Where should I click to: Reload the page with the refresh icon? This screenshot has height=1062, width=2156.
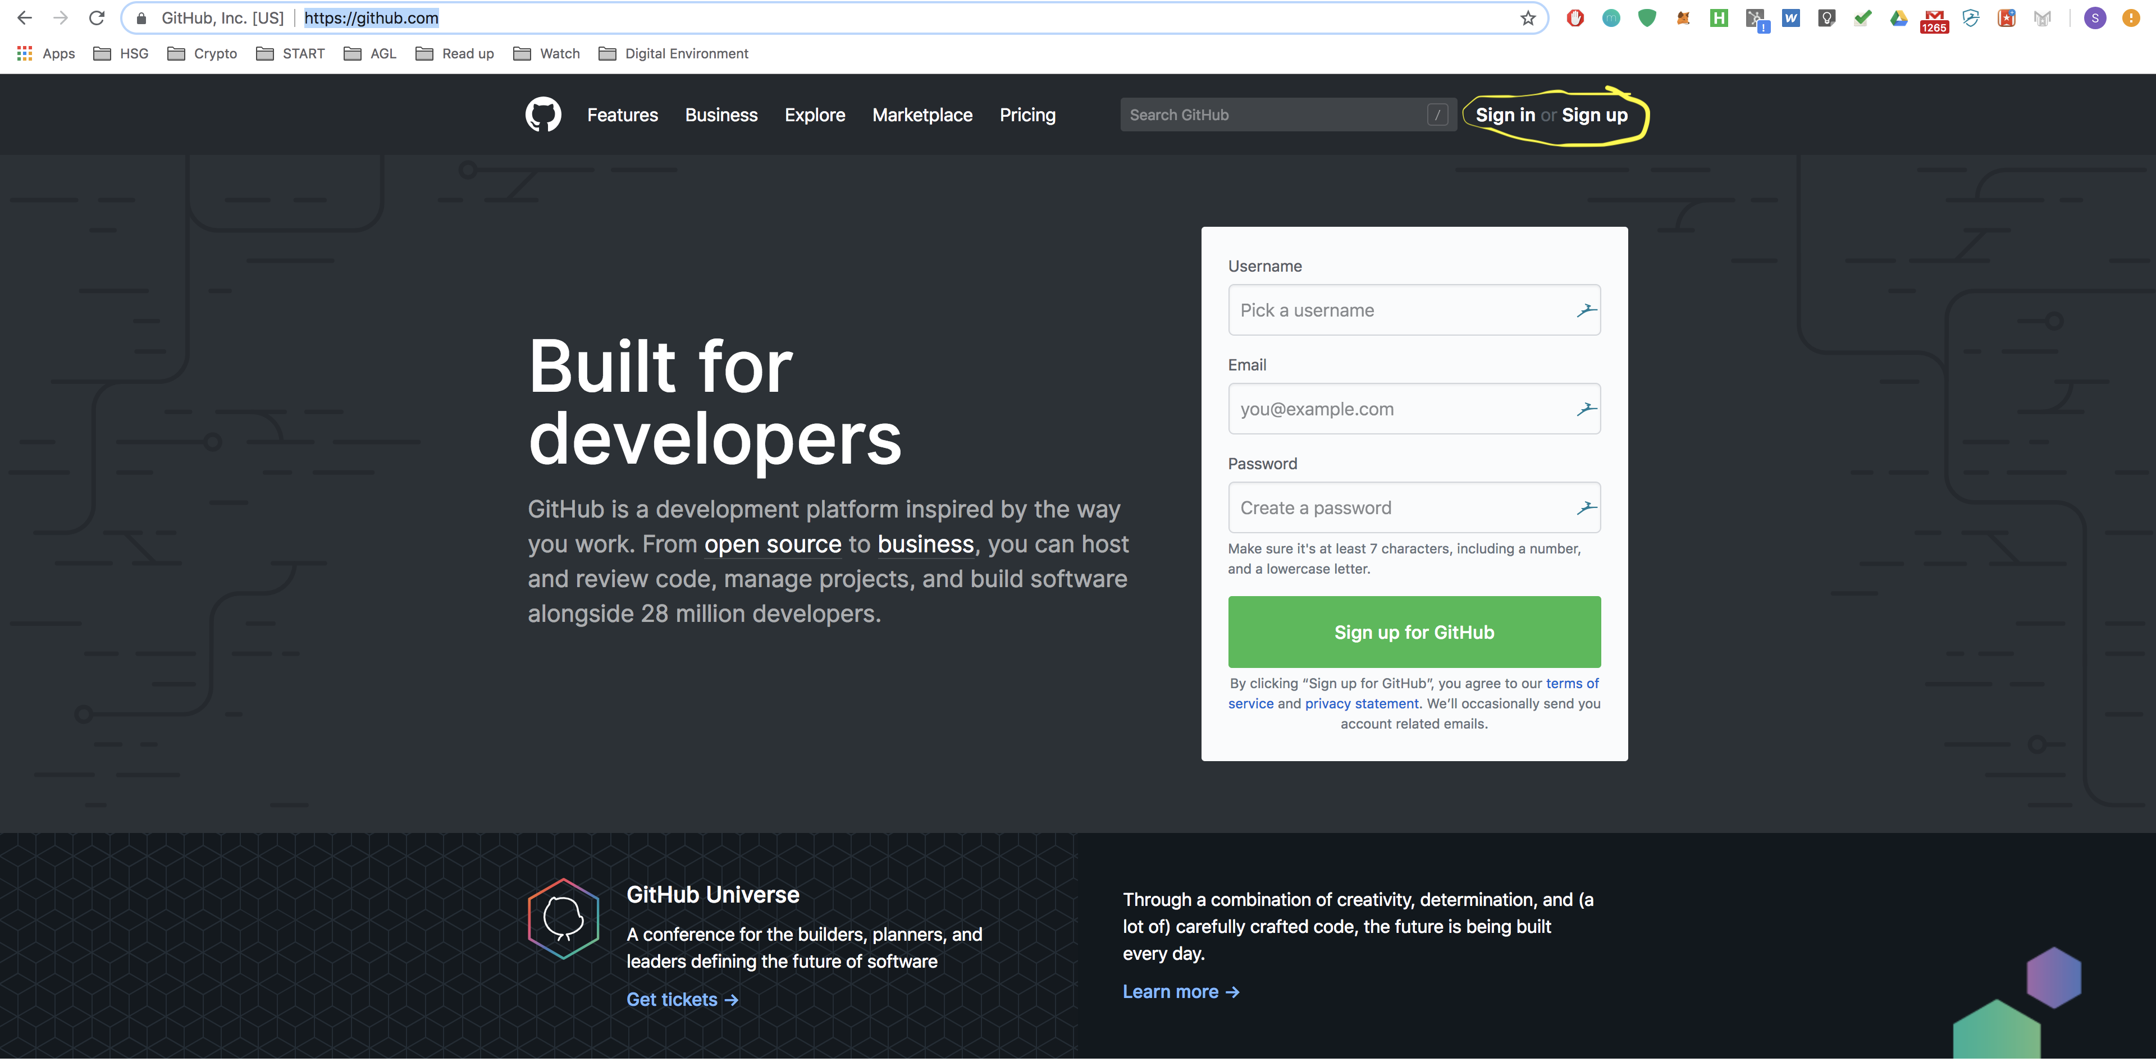click(97, 19)
